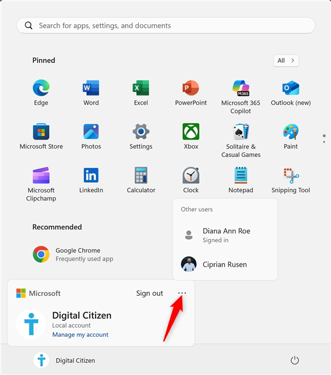Launch Notepad from pinned apps
The height and width of the screenshot is (375, 331).
(x=241, y=180)
